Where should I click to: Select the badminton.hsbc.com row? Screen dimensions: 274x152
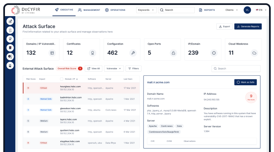pos(81,99)
